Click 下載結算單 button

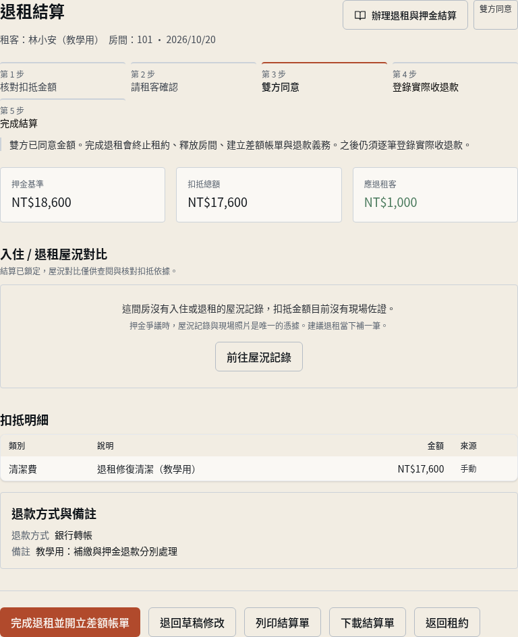click(368, 622)
